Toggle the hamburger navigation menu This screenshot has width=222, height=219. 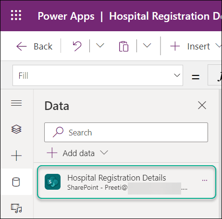click(x=16, y=103)
